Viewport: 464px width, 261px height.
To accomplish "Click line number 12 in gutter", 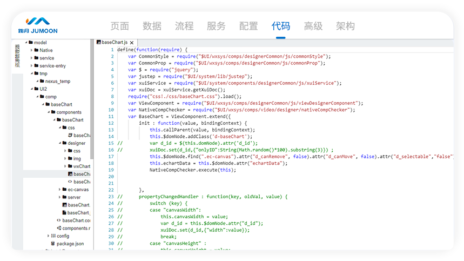I will 111,123.
